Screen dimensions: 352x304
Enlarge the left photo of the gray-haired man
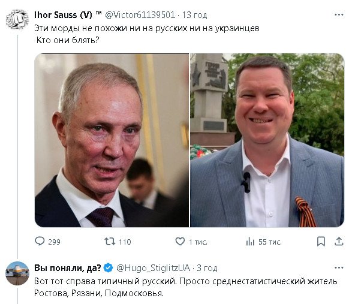coord(112,140)
